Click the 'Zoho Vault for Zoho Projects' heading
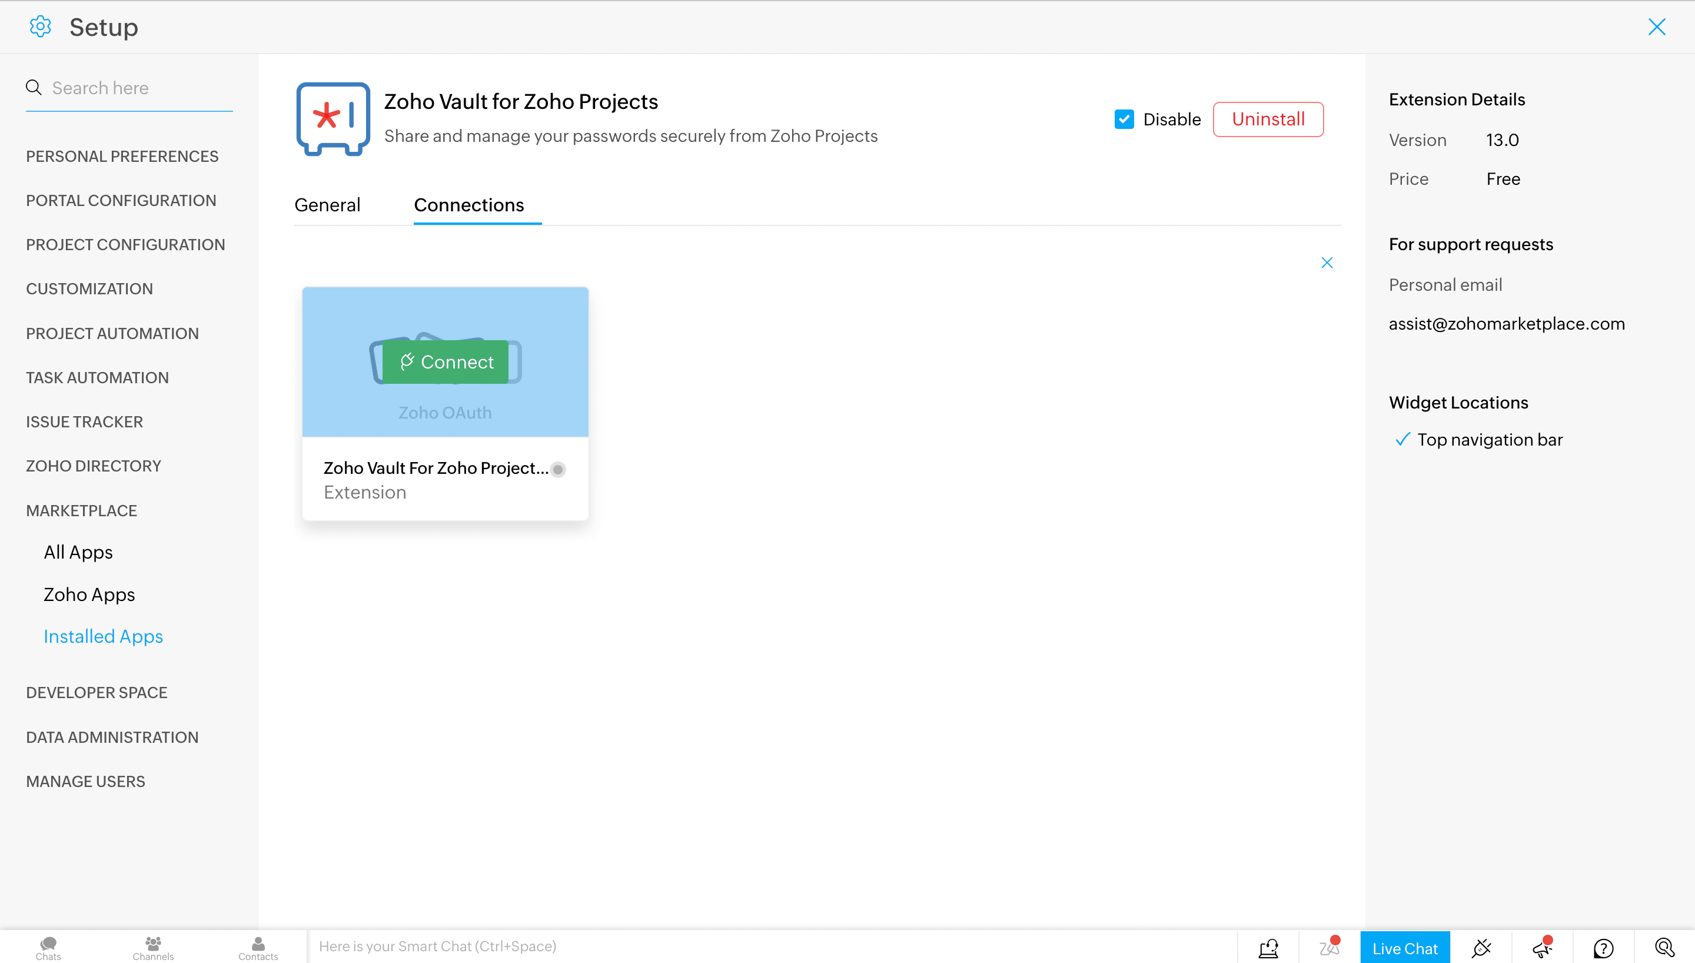 (x=521, y=102)
